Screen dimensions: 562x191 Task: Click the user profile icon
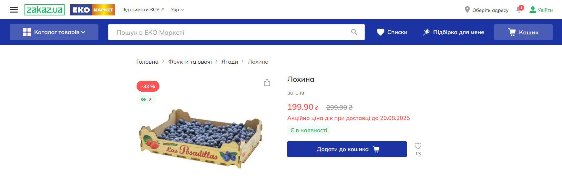click(533, 10)
